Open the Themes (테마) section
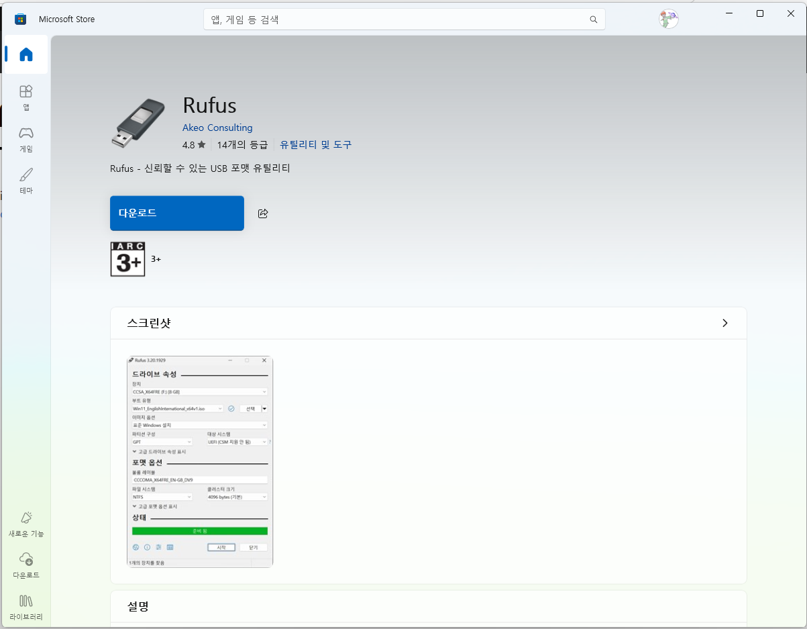 25,181
